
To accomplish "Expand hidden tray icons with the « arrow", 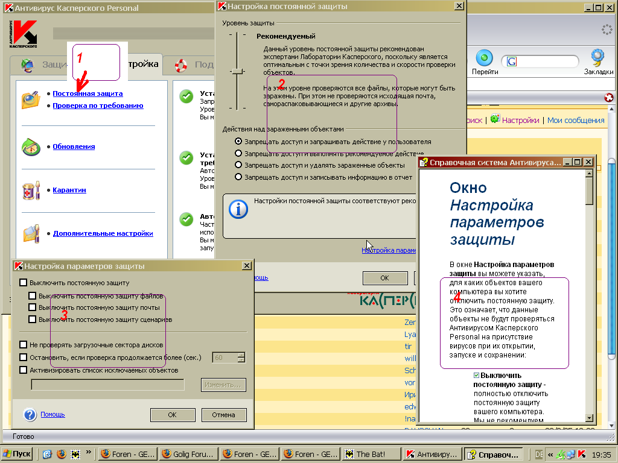I will coord(550,455).
